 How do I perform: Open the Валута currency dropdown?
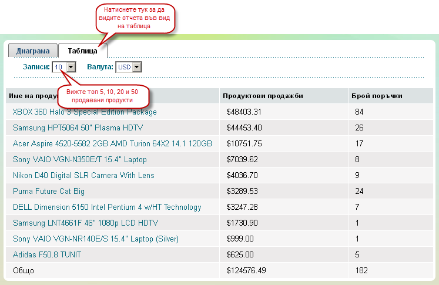129,68
